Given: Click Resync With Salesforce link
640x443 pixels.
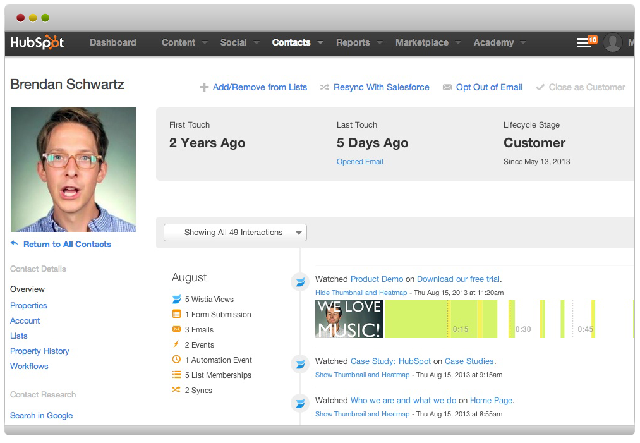Looking at the screenshot, I should pyautogui.click(x=381, y=87).
